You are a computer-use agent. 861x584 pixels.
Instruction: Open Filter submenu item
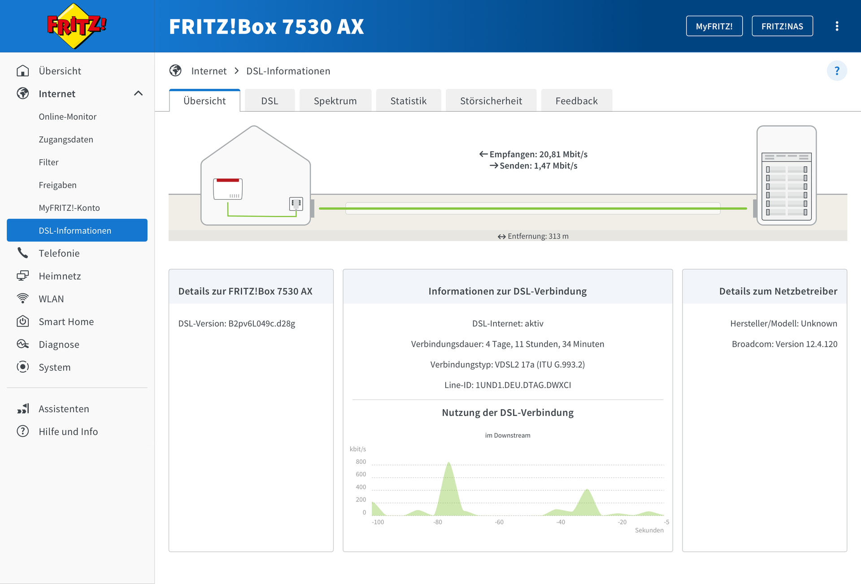[48, 162]
